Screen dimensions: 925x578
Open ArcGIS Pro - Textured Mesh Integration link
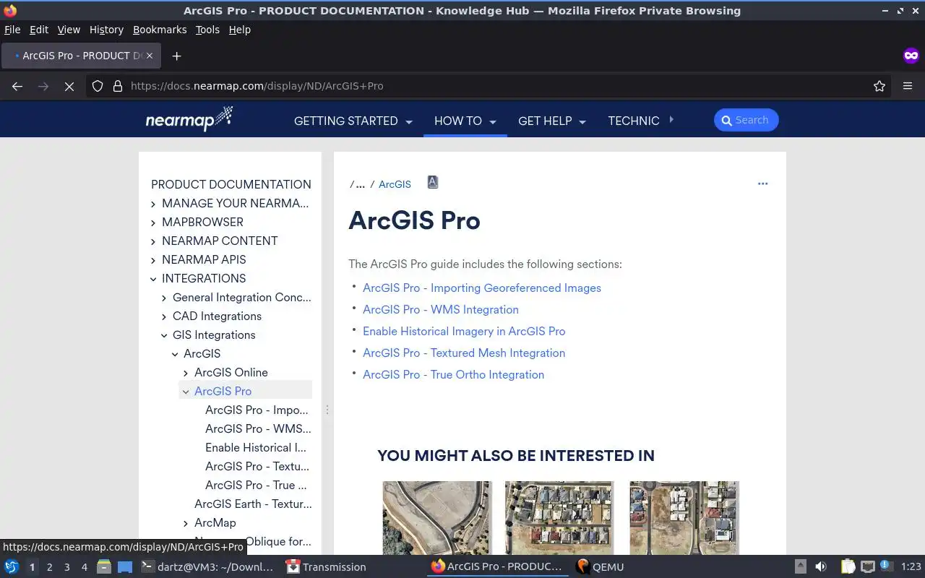(x=464, y=353)
